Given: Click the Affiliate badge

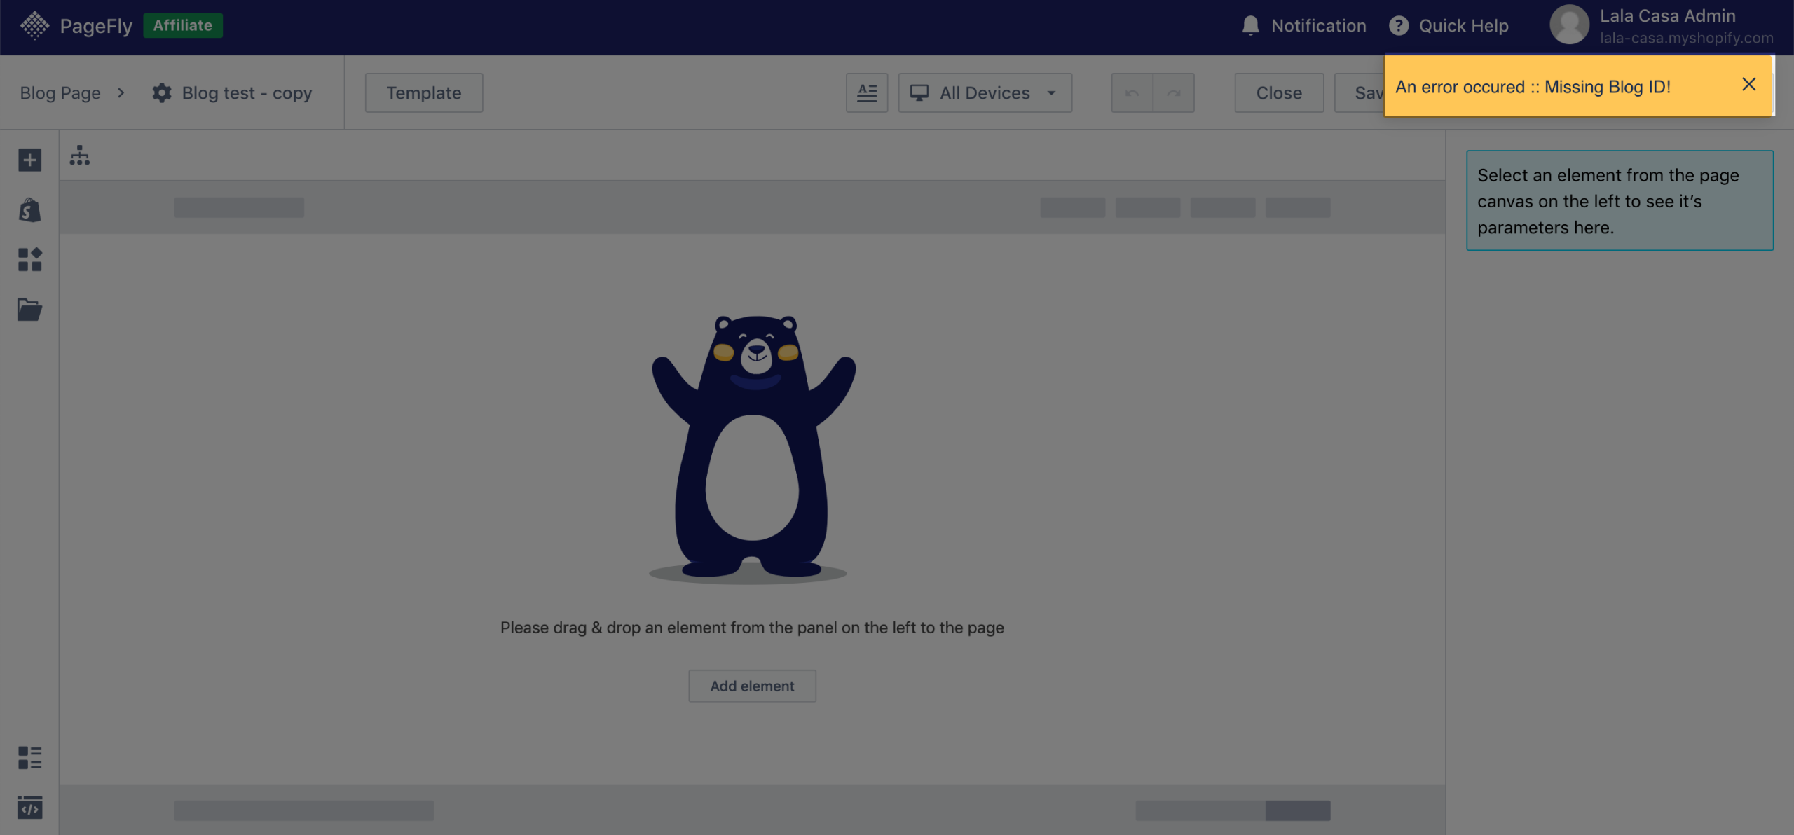Looking at the screenshot, I should [183, 25].
